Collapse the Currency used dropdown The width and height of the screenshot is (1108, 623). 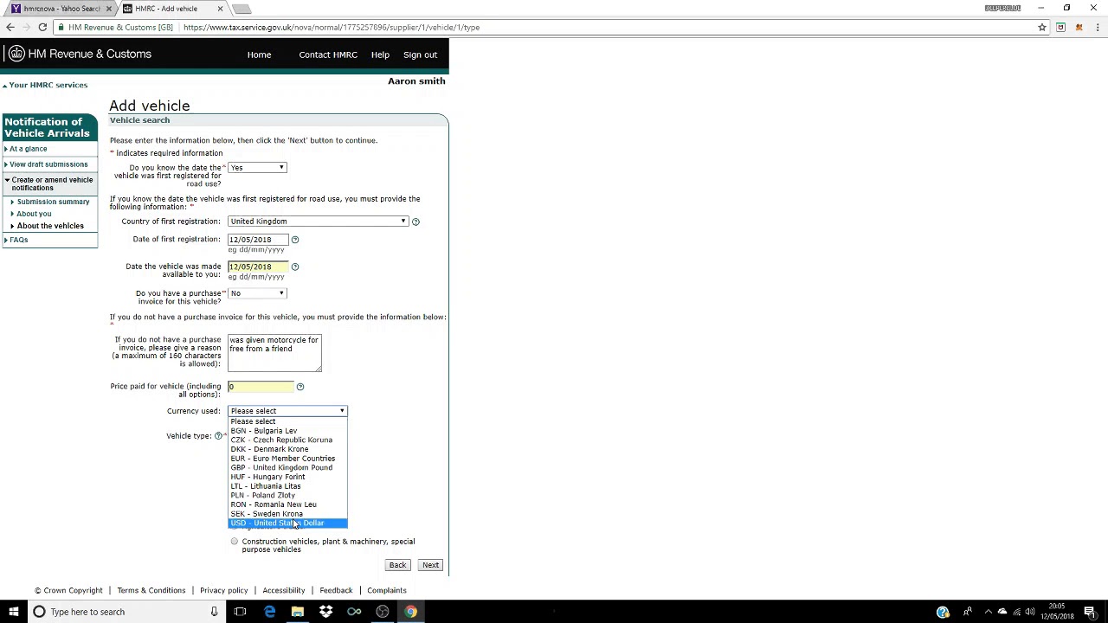click(287, 411)
